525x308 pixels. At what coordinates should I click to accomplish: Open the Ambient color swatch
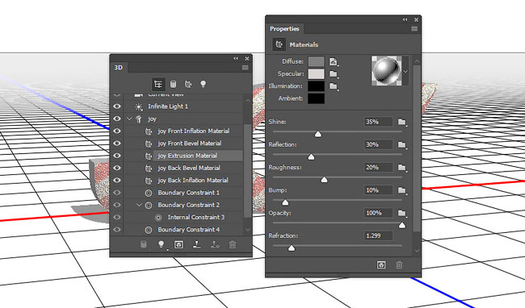tap(316, 98)
